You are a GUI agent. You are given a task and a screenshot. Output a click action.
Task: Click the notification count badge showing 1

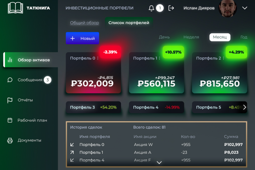[x=160, y=8]
